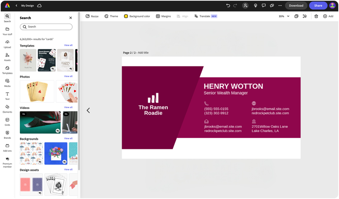Click the Background color swatch
The image size is (339, 199).
click(126, 16)
